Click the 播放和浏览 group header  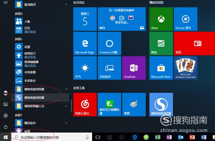pos(157,2)
